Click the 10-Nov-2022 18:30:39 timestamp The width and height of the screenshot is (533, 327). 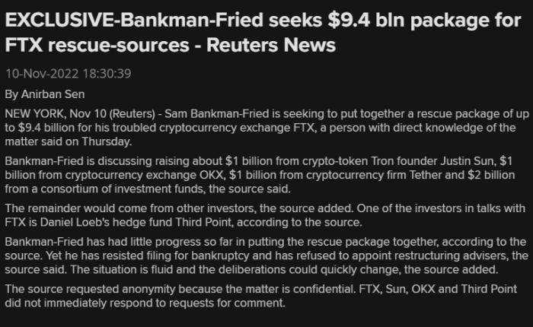(x=69, y=74)
